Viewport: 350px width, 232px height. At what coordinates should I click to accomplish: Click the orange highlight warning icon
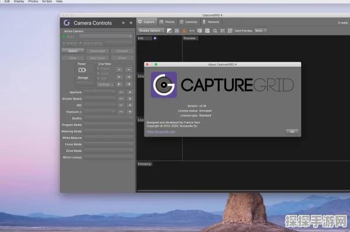pos(184,30)
